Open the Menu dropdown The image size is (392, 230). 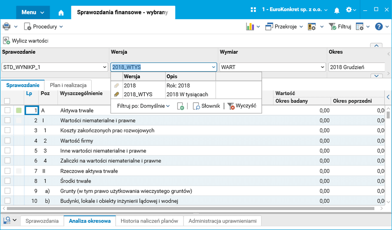pos(33,12)
